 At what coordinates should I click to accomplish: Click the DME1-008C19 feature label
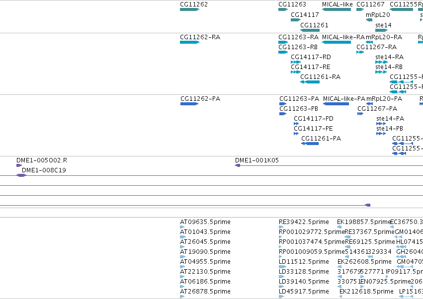[44, 170]
